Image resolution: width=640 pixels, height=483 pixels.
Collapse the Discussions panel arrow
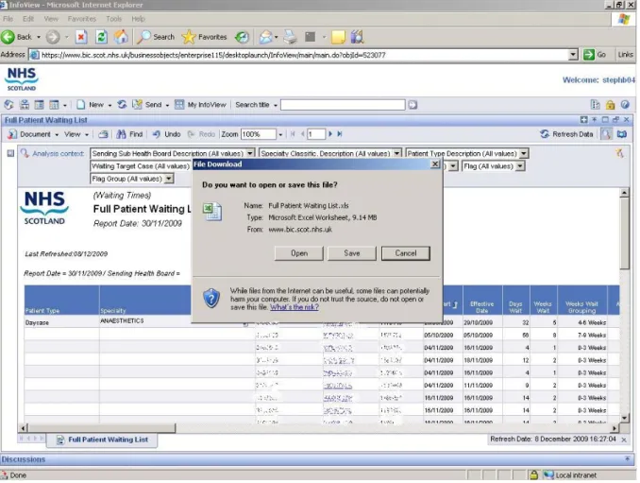pos(628,459)
